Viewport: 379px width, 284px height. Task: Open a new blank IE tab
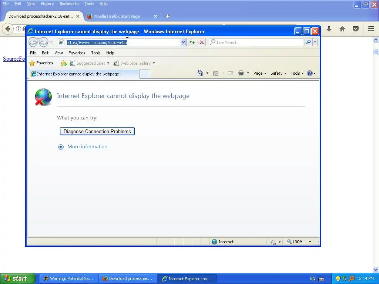tap(145, 74)
